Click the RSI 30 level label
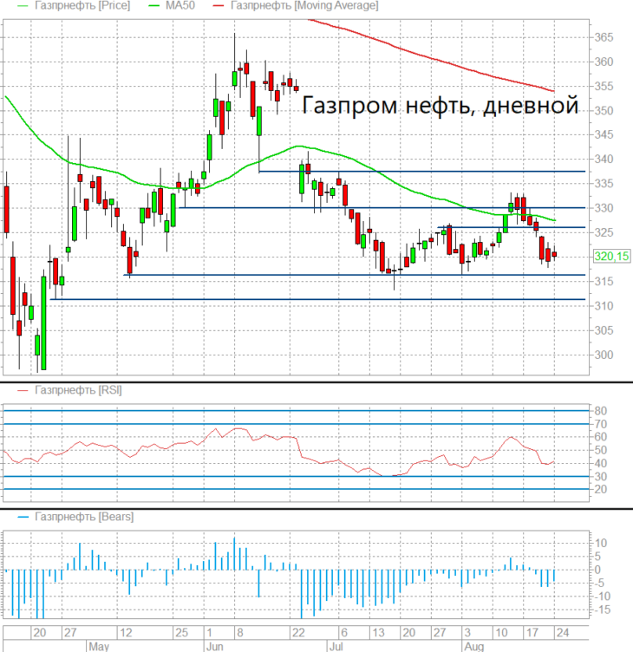633x652 pixels. [x=601, y=477]
